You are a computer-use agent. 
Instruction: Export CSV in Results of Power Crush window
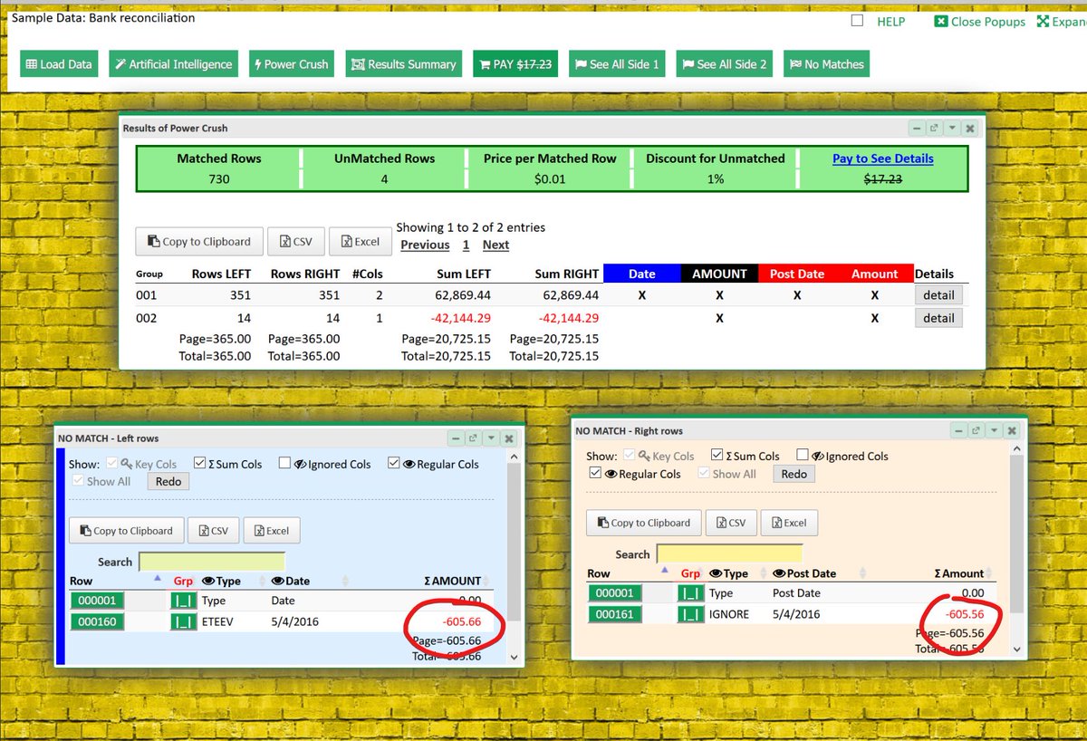coord(295,242)
